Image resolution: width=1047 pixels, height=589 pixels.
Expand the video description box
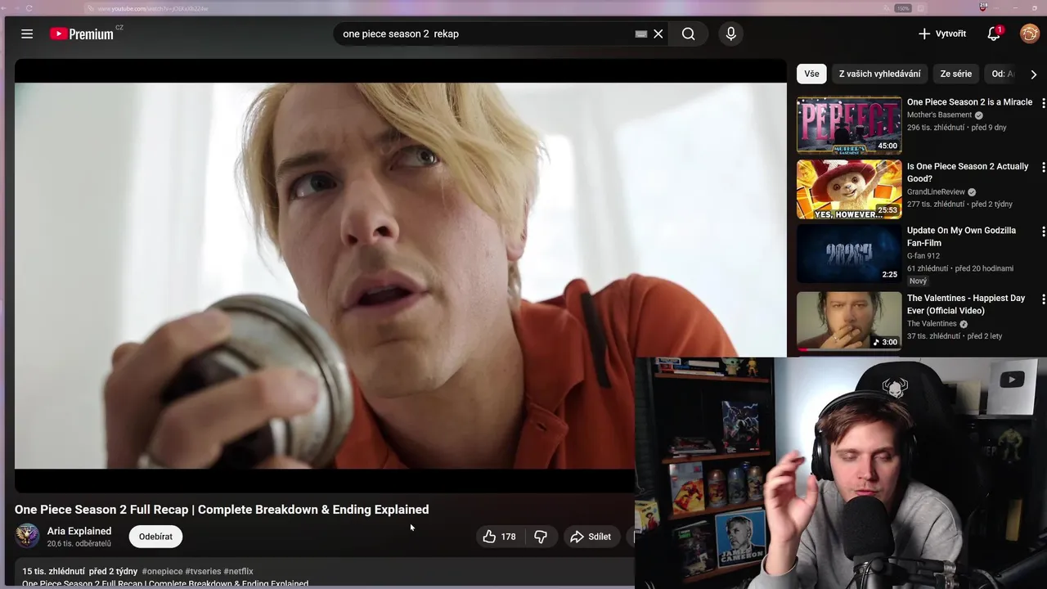point(324,573)
